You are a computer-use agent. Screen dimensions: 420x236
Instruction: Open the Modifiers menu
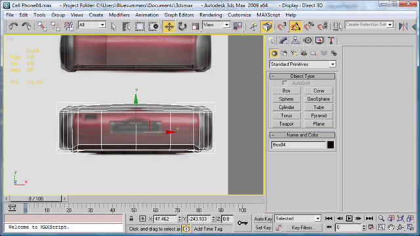tap(119, 15)
